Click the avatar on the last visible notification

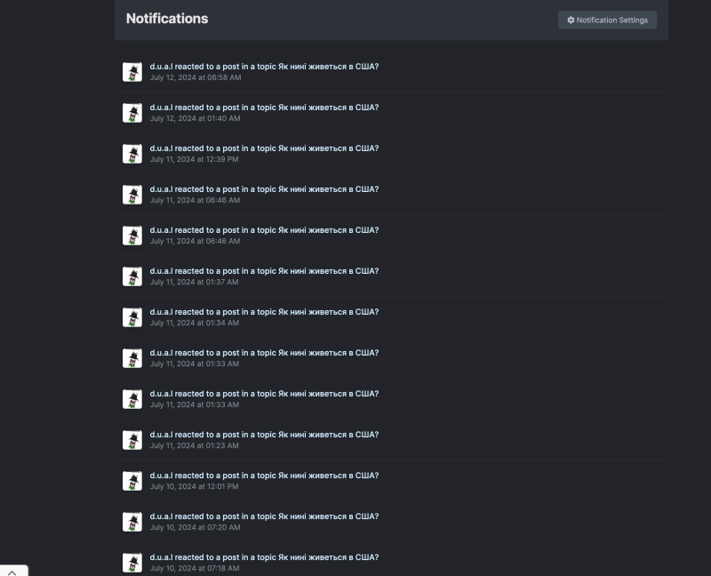coord(132,562)
